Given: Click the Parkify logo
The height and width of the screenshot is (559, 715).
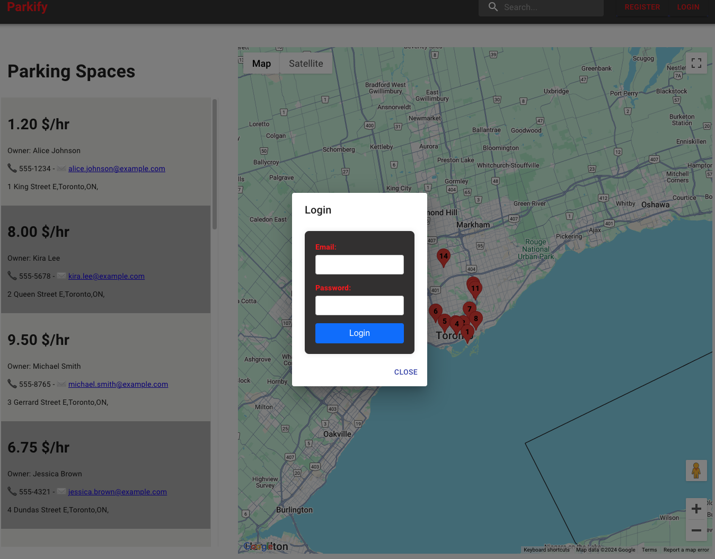Looking at the screenshot, I should click(27, 7).
